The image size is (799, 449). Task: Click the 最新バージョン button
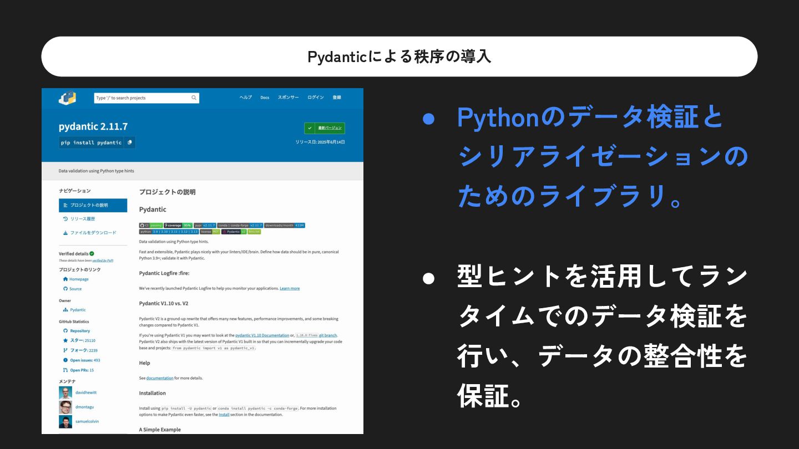point(325,128)
